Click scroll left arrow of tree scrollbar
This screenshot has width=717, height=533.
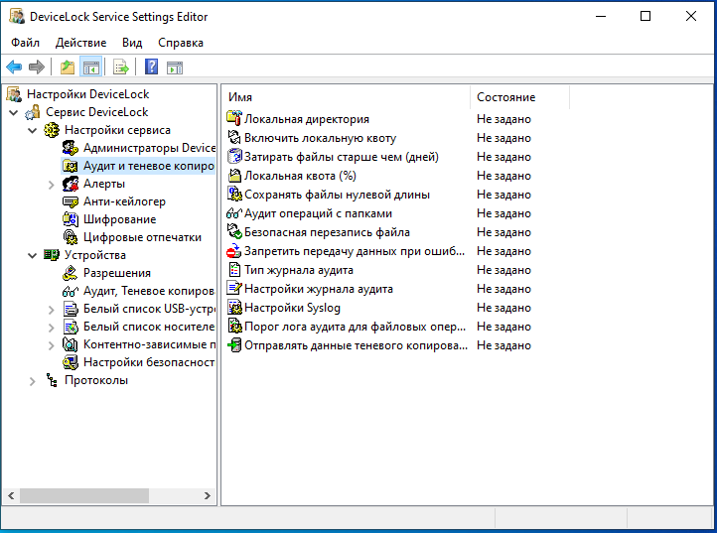(12, 495)
